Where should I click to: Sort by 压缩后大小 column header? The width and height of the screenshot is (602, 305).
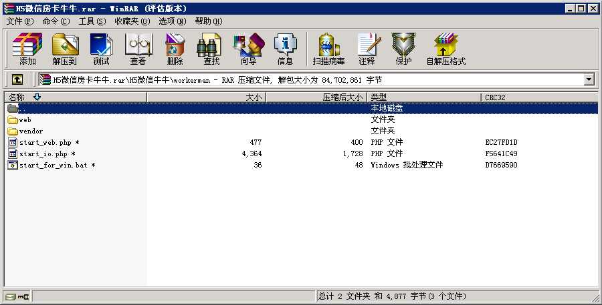pyautogui.click(x=316, y=97)
